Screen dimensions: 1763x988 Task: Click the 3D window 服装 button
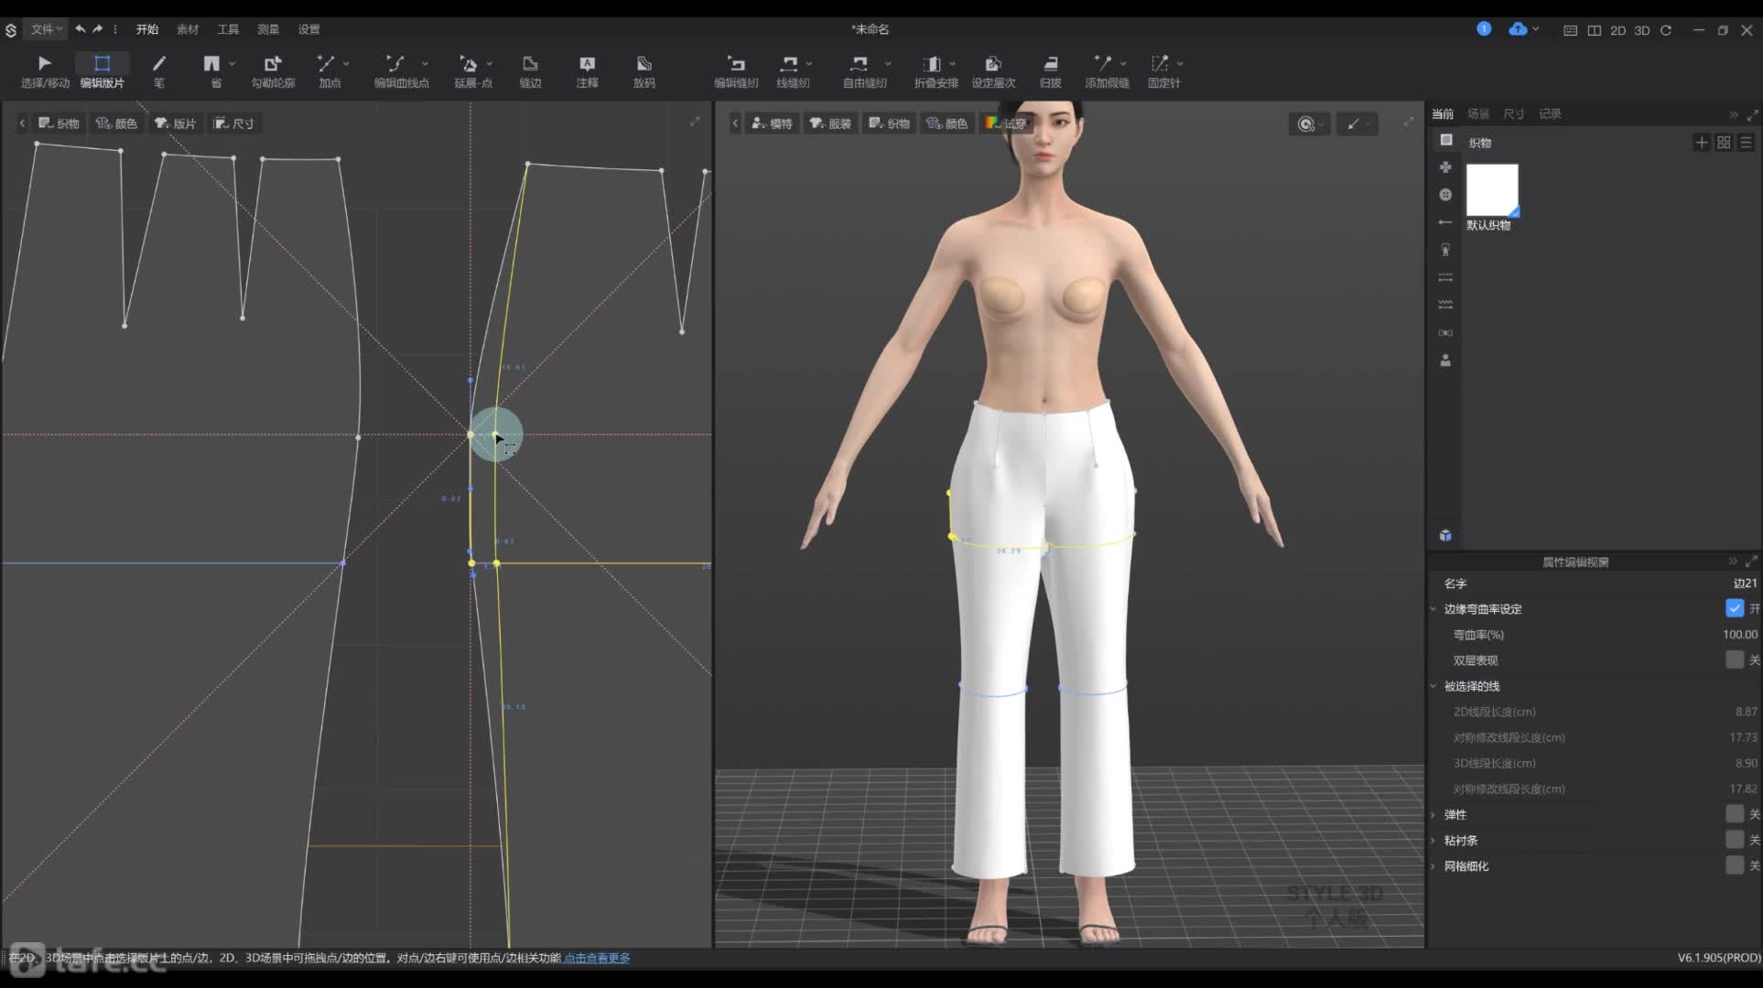click(831, 123)
